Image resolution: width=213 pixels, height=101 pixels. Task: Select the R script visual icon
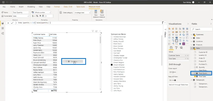(x=184, y=41)
